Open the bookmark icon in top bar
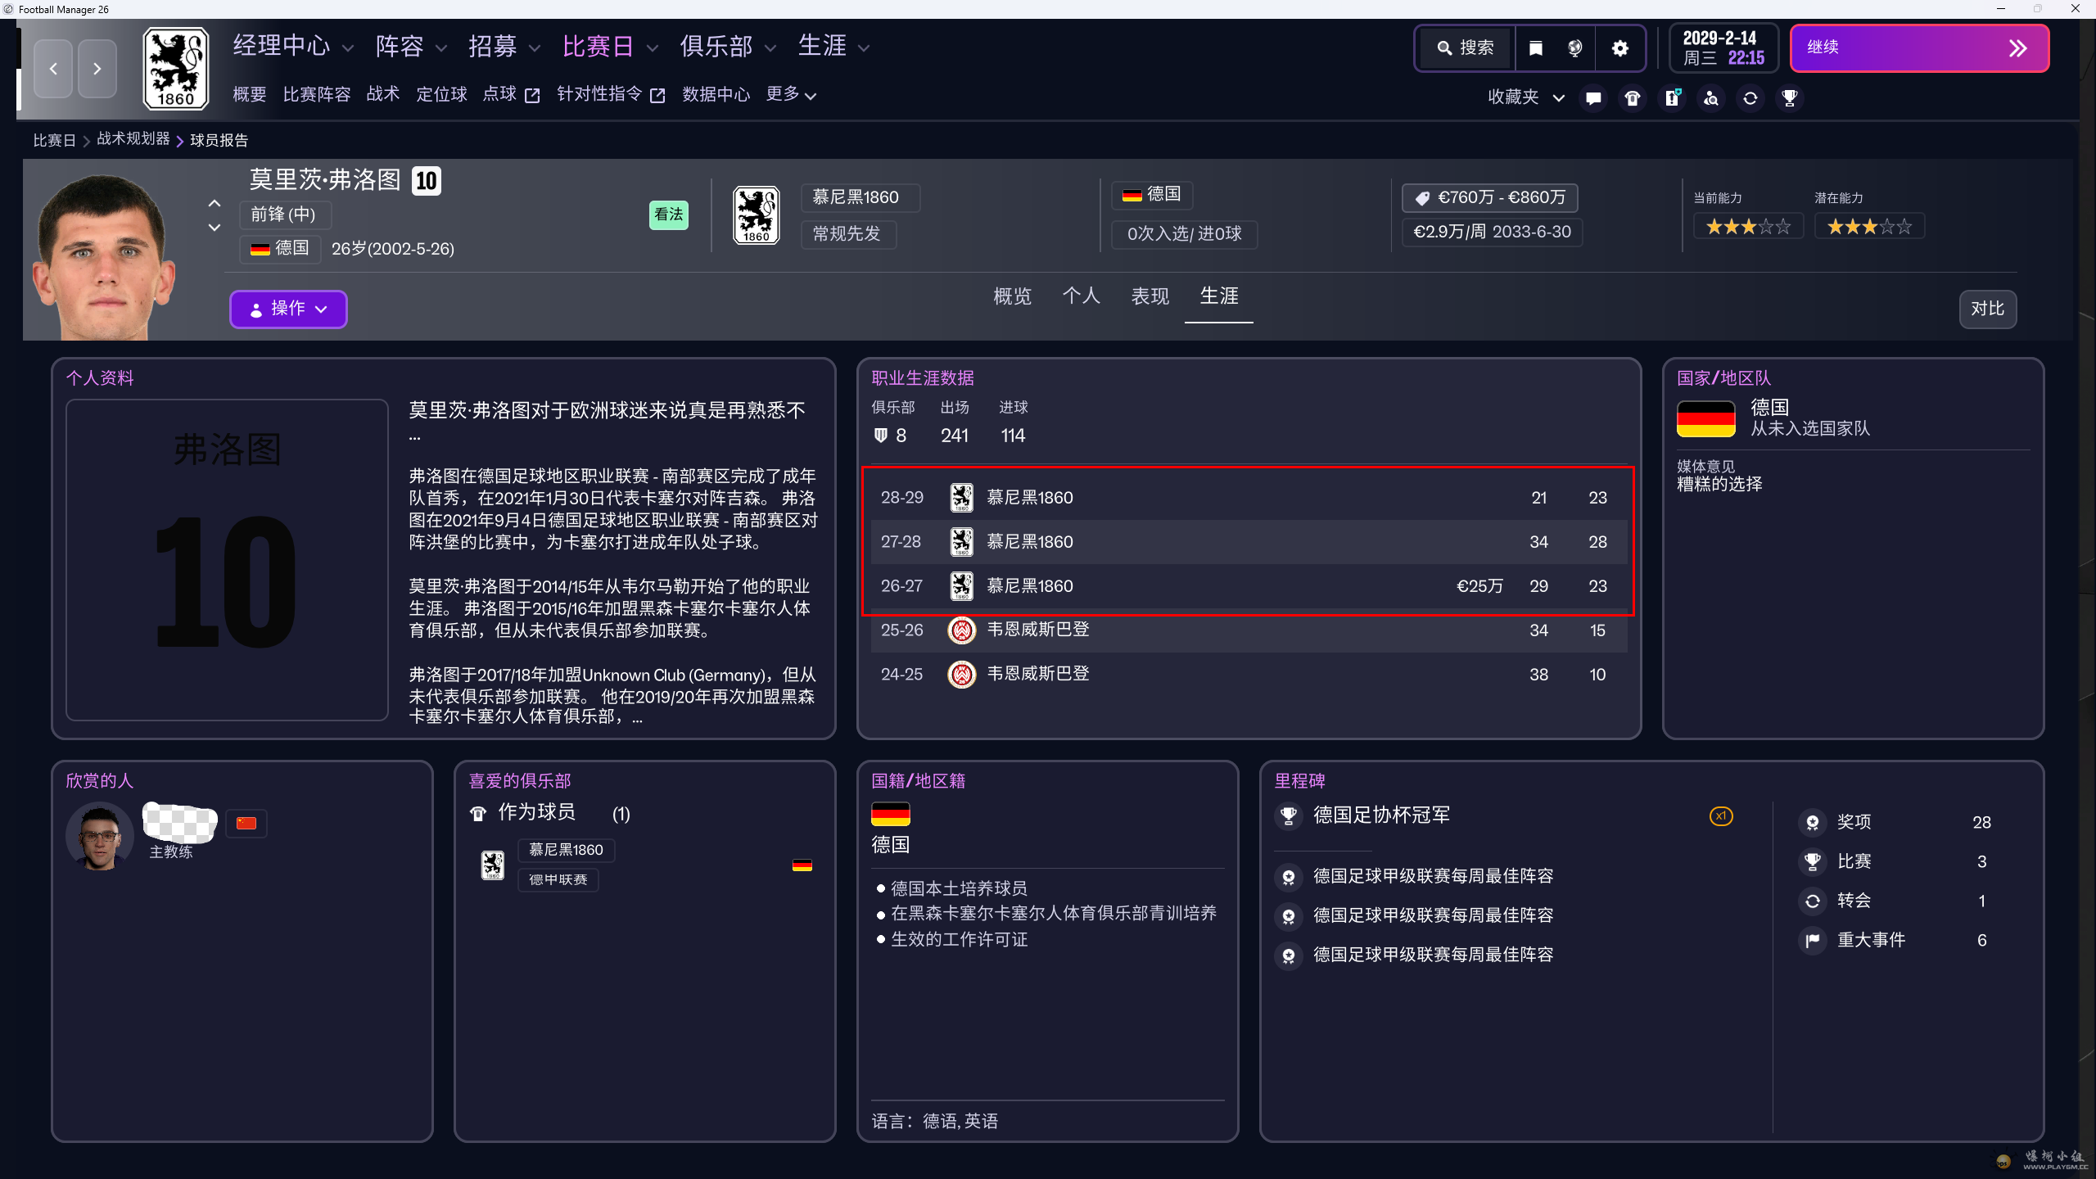Viewport: 2096px width, 1179px height. [x=1536, y=48]
